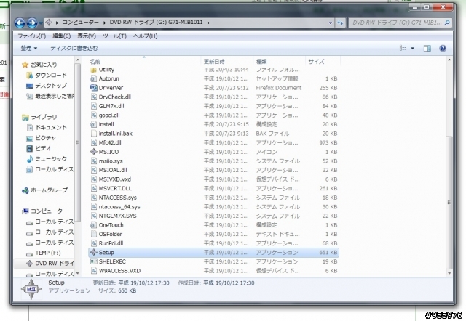The image size is (466, 321).
Task: Open the 整理 organize dropdown
Action: (x=29, y=48)
